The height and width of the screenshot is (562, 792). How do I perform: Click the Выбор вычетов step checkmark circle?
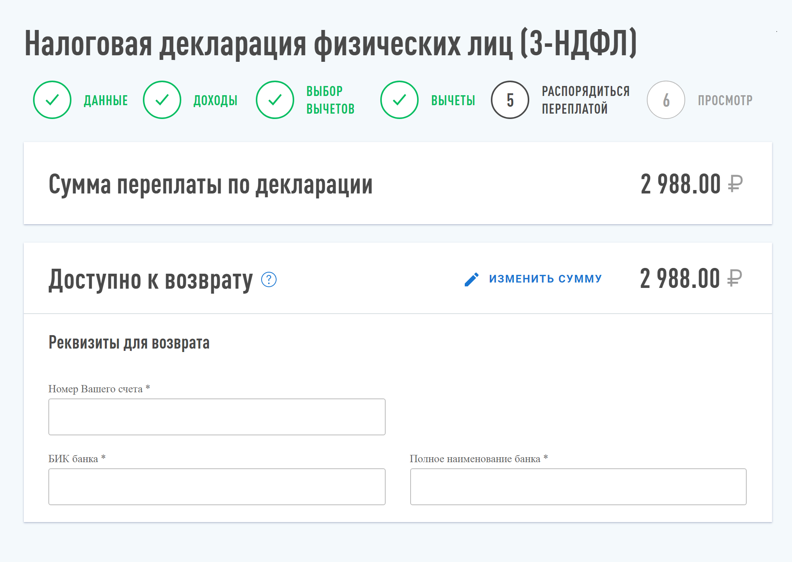[275, 100]
